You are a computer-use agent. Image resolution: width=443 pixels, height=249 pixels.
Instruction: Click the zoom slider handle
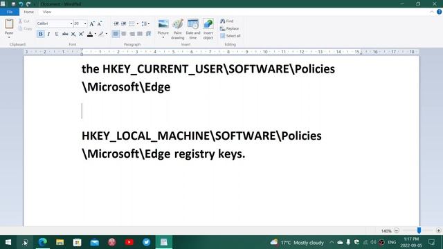pos(419,230)
